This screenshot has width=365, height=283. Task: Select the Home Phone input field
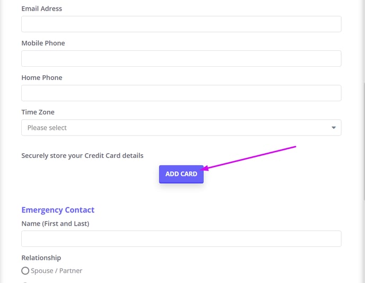point(181,93)
